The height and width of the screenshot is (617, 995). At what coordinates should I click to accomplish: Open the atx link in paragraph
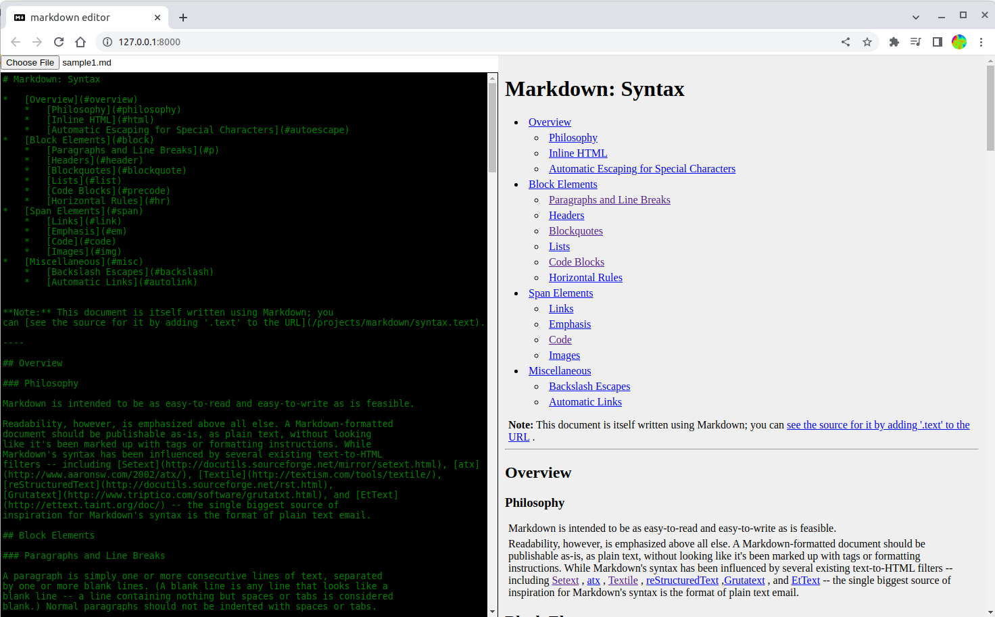[593, 581]
